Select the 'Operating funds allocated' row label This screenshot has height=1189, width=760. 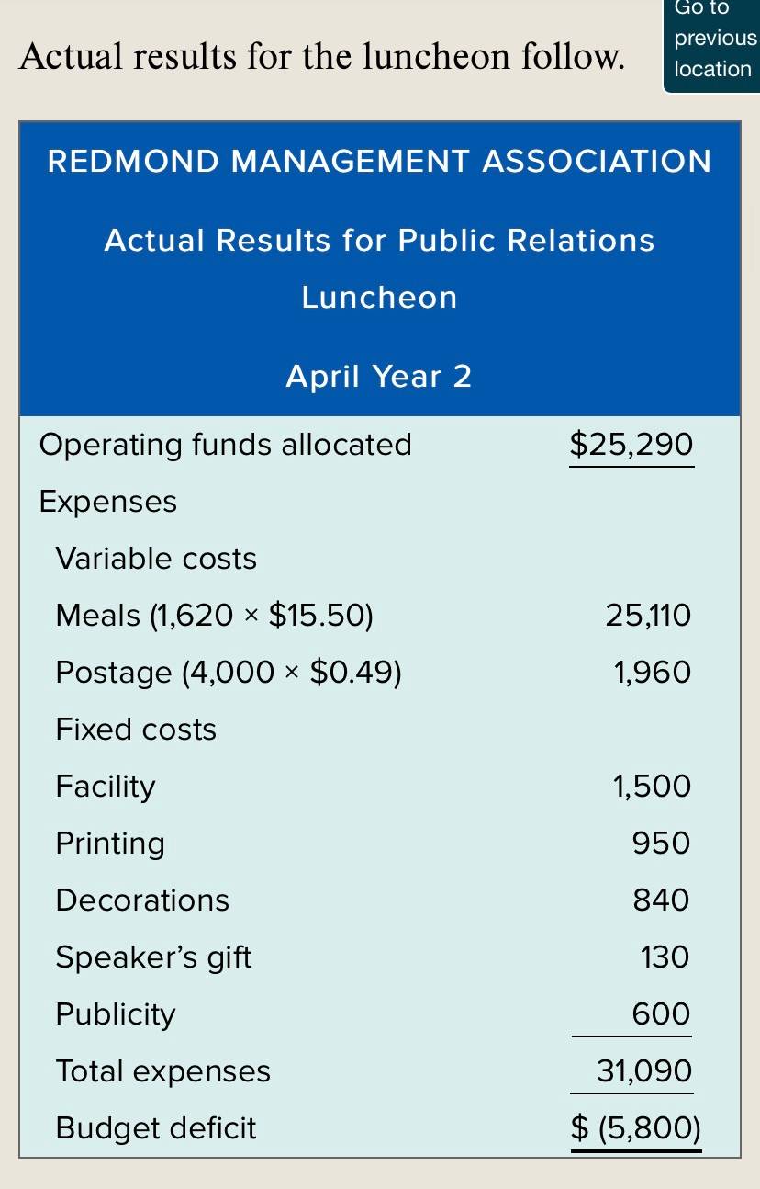coord(225,445)
